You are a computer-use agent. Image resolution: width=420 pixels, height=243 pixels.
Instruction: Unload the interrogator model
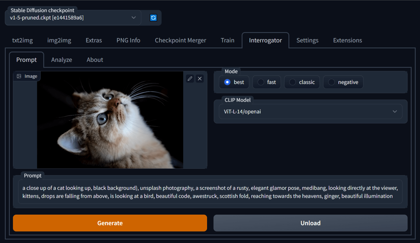[x=310, y=223]
